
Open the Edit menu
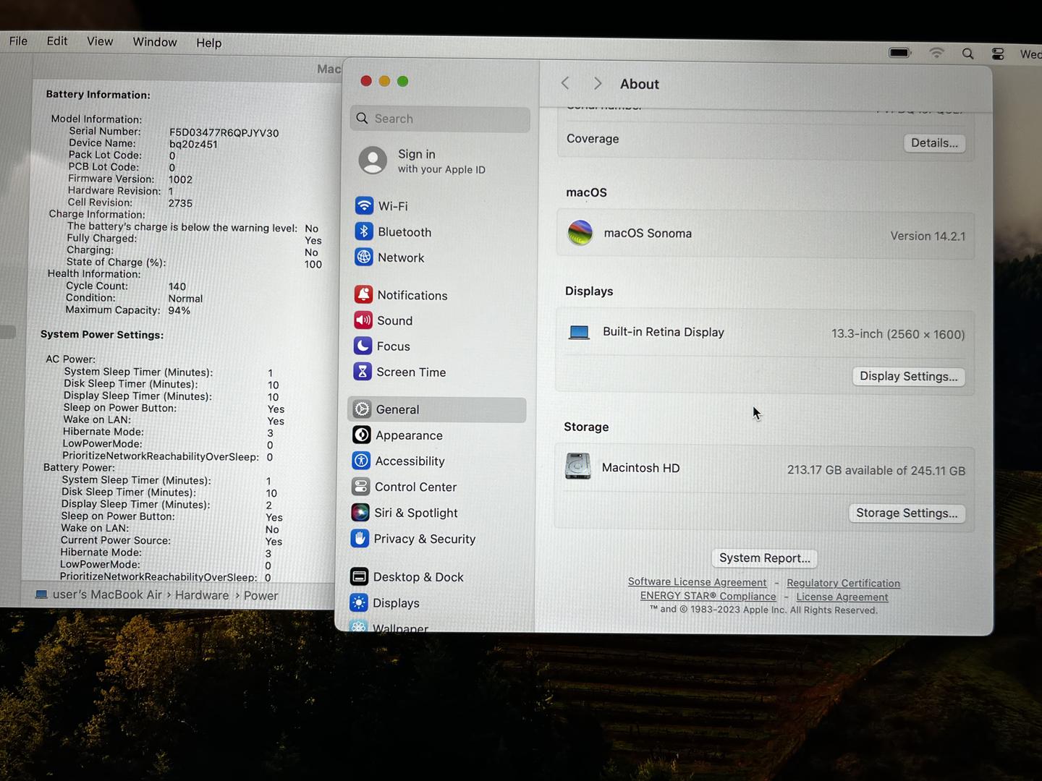point(57,41)
